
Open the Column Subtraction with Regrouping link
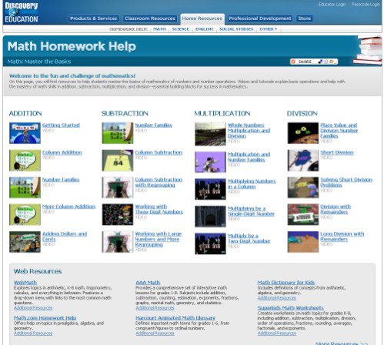(x=159, y=183)
